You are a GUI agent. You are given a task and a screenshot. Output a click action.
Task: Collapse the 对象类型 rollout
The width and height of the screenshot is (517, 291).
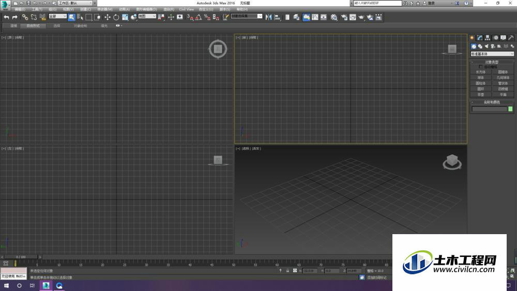click(491, 62)
